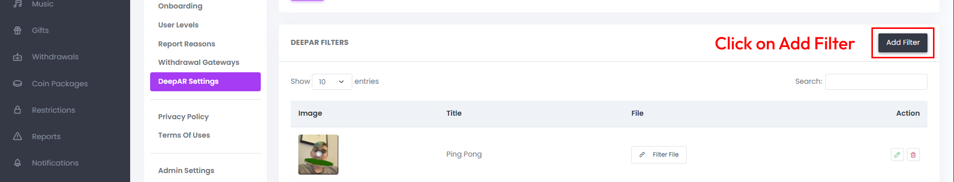
Task: Click the Notifications bell icon
Action: (18, 163)
